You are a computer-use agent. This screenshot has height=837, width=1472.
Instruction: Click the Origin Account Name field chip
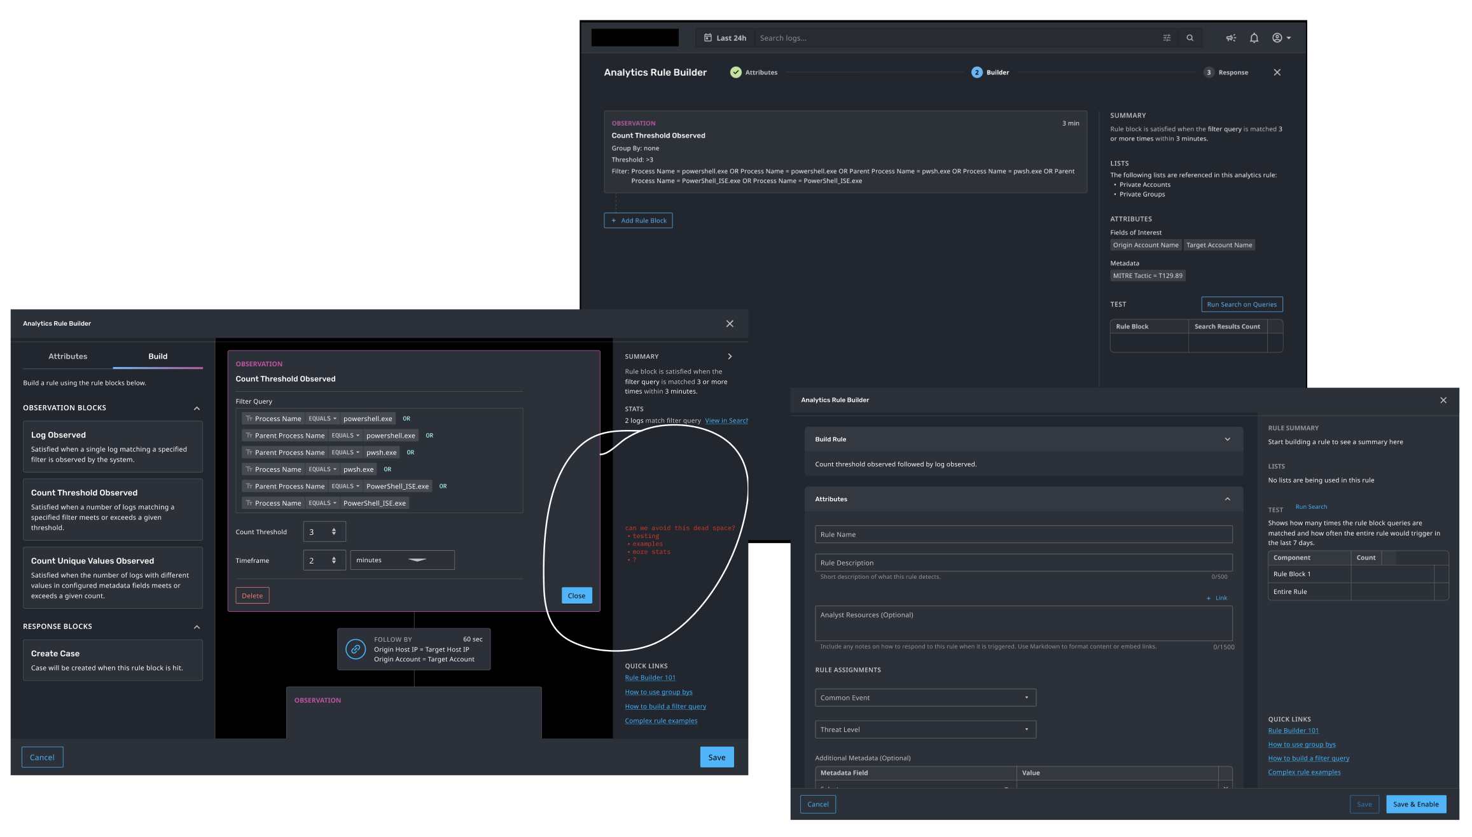(x=1146, y=246)
